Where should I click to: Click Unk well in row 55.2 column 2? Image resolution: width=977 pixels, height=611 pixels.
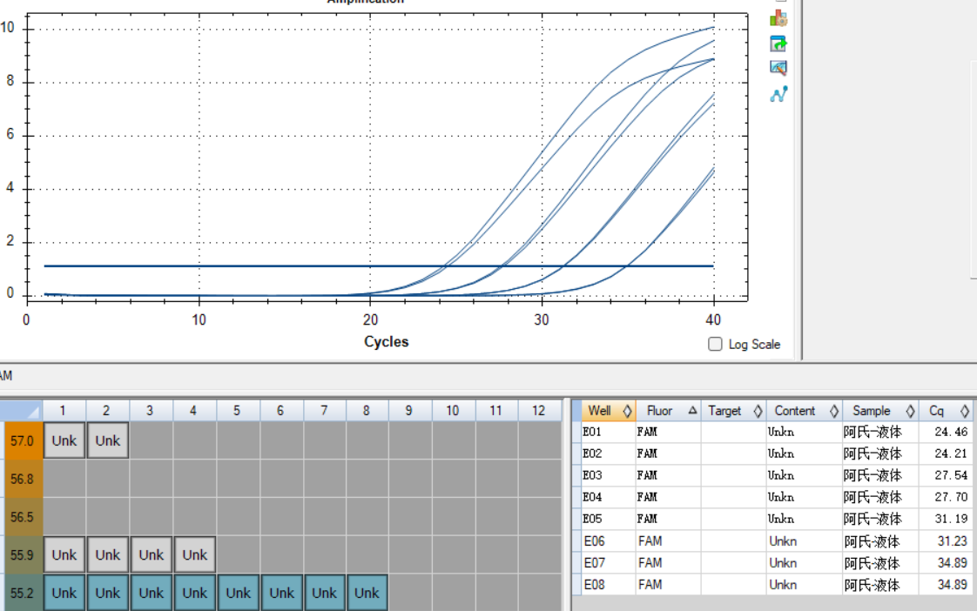click(108, 593)
